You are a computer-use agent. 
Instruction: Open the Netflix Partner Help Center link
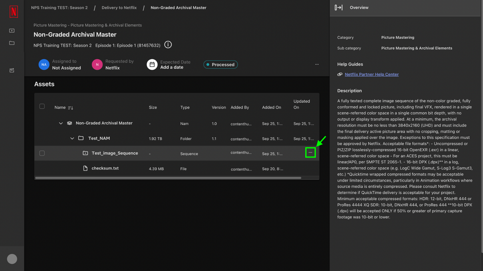372,74
